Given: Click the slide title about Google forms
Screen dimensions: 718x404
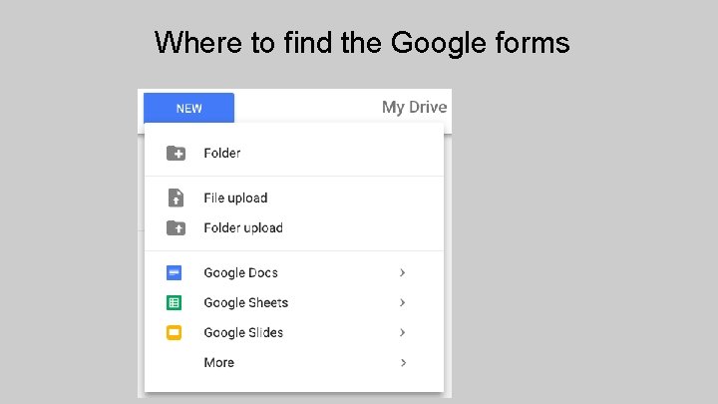Looking at the screenshot, I should click(x=362, y=43).
